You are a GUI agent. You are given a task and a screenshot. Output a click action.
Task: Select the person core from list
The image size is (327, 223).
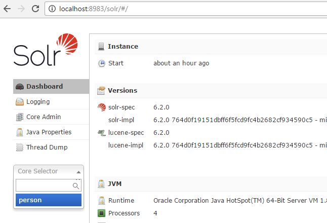pos(49,200)
